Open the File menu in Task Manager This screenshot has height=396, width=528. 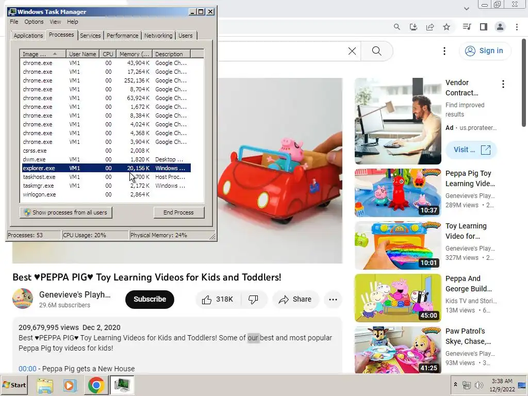(14, 22)
